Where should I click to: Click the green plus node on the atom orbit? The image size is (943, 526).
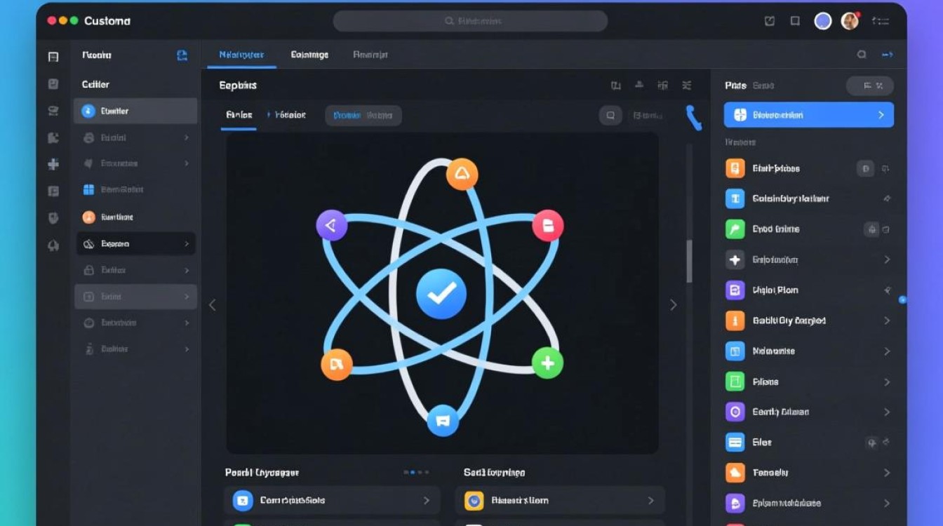pos(547,363)
